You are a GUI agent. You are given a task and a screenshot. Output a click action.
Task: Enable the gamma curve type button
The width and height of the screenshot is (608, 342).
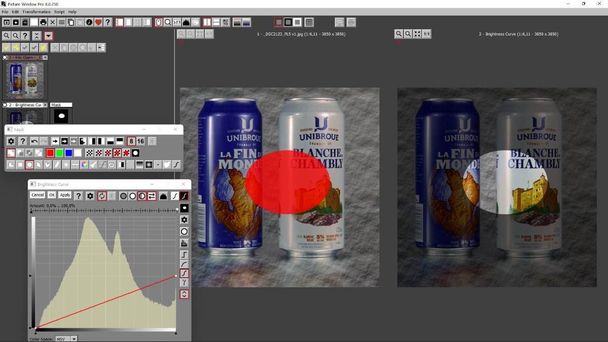click(184, 282)
